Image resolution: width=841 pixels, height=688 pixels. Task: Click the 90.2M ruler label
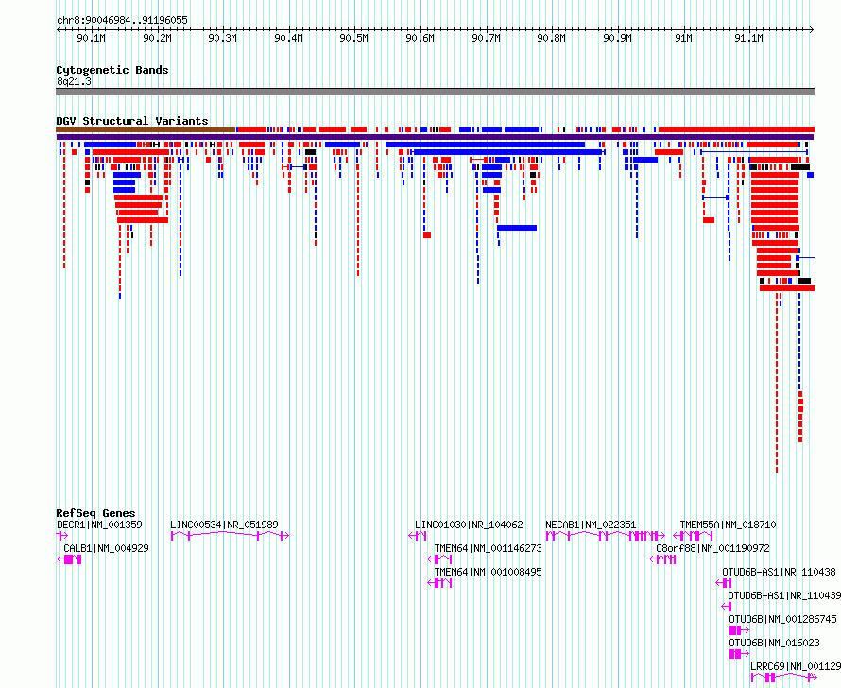click(x=157, y=38)
